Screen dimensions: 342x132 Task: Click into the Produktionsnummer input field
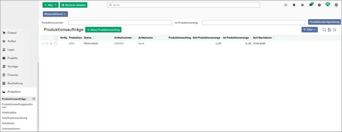(x=120, y=23)
